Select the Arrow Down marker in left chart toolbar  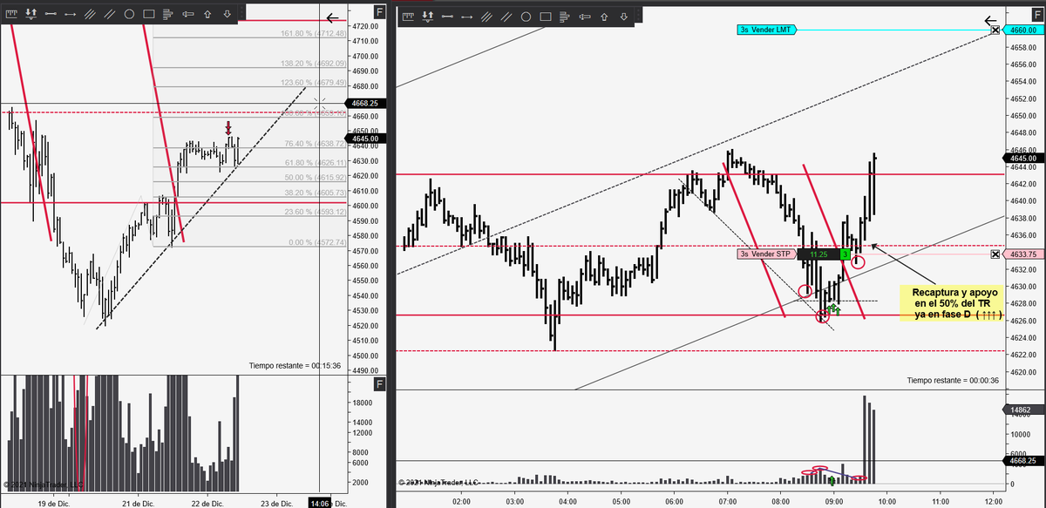point(227,14)
